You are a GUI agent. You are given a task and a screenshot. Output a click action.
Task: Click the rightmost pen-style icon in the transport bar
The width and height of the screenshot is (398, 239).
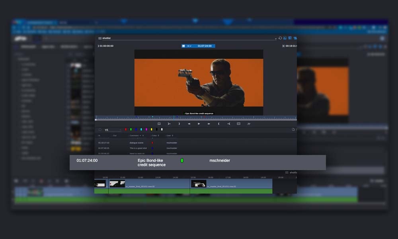tap(248, 124)
